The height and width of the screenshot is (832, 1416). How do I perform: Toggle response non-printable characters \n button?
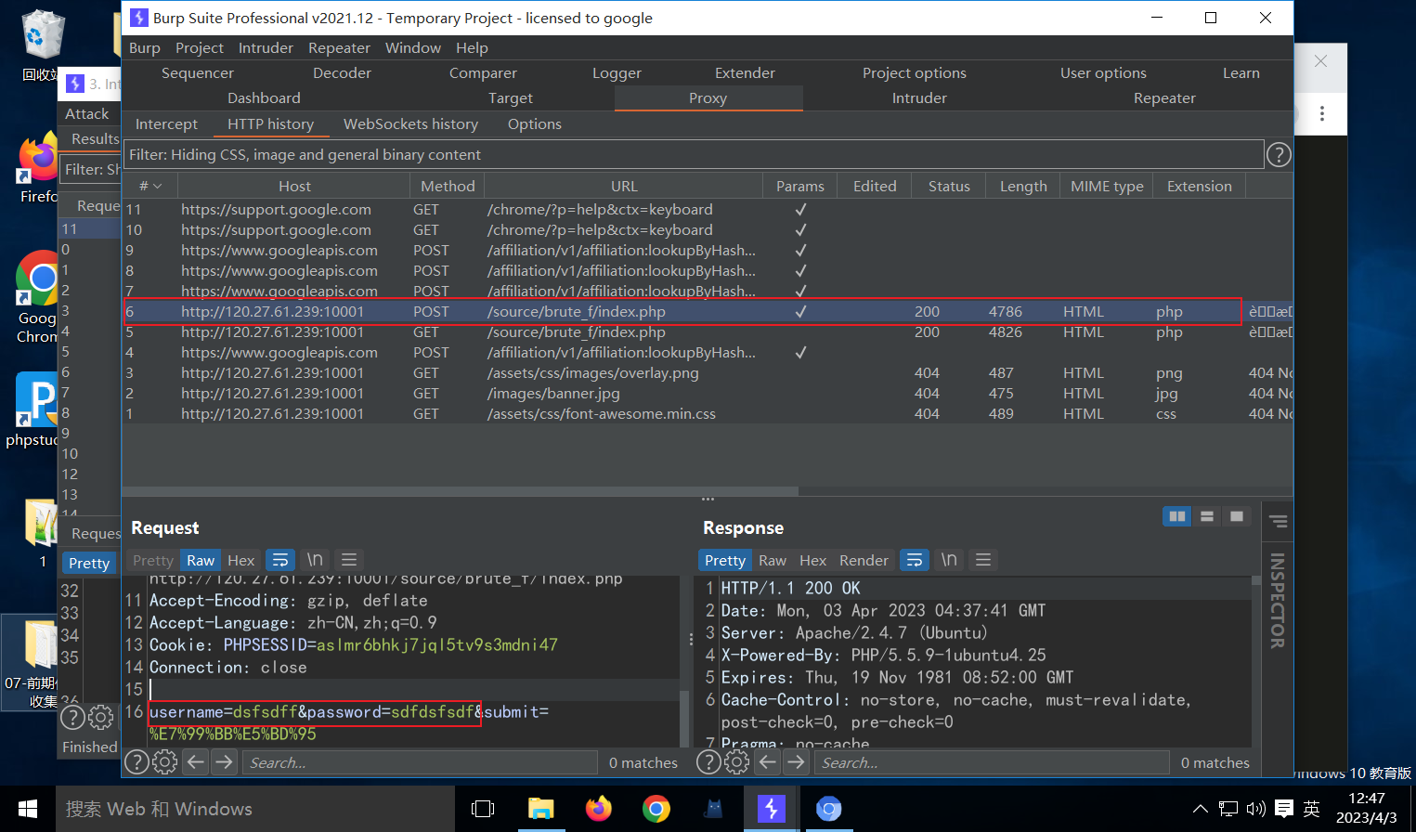coord(949,560)
